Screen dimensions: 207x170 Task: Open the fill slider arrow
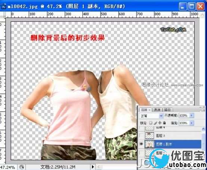[192, 123]
